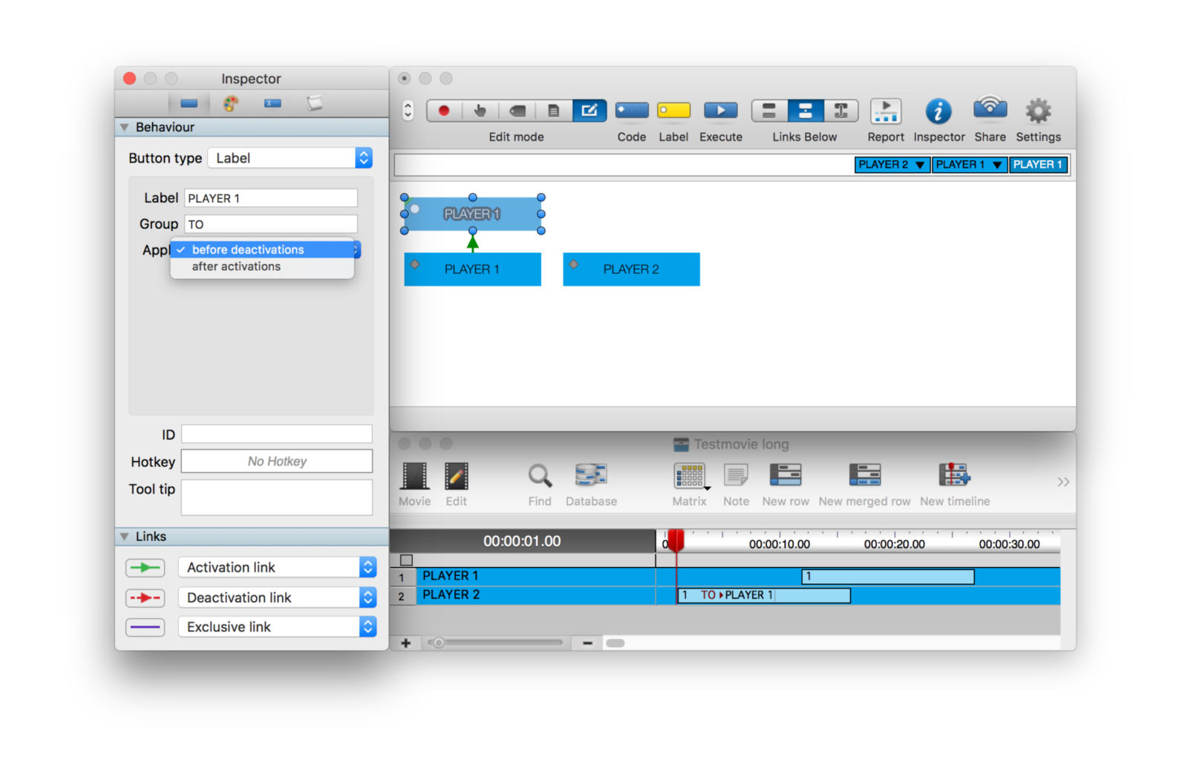Select middle Links Below layout option
This screenshot has height=757, width=1188.
tap(805, 111)
